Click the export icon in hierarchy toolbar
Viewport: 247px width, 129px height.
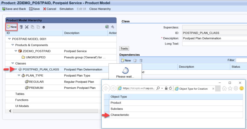(107, 27)
